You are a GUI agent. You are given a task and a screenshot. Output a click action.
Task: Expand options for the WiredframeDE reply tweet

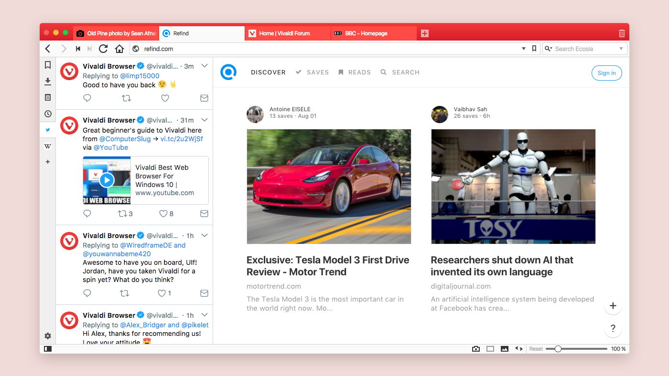click(x=204, y=235)
